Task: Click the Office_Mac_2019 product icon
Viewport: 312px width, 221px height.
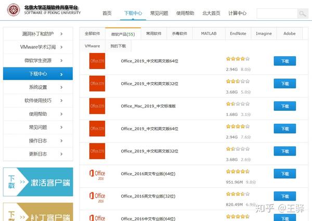Action: (97, 106)
